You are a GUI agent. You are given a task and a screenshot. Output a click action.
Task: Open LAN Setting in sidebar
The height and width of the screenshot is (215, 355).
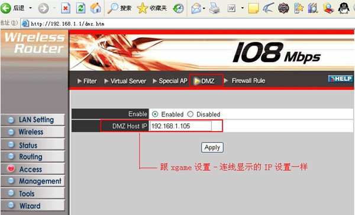33,120
